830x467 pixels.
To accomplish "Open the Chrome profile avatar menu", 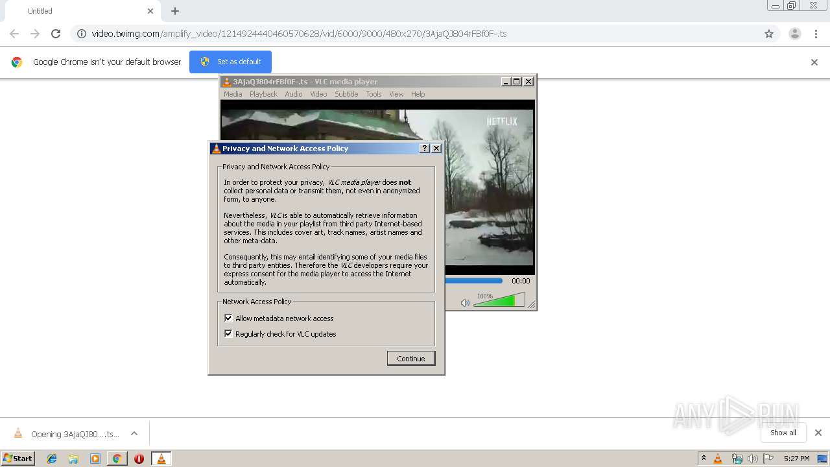I will point(794,34).
